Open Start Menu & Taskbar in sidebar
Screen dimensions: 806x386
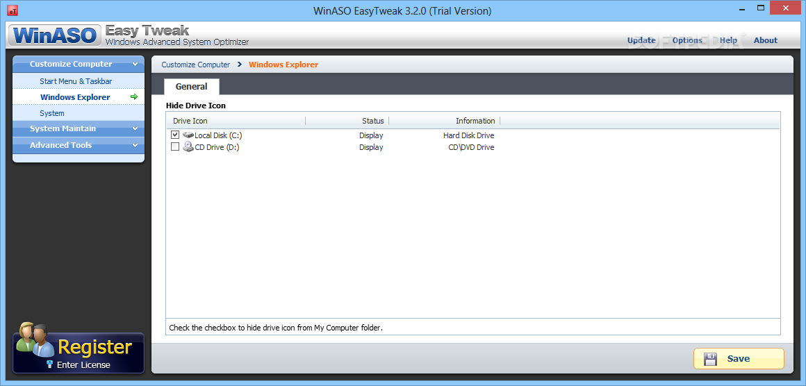[x=76, y=81]
